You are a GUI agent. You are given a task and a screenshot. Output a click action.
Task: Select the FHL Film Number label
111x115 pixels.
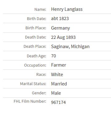30,101
